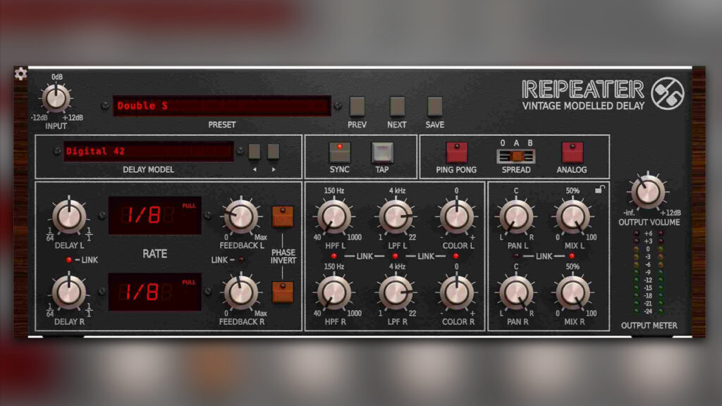Image resolution: width=722 pixels, height=406 pixels.
Task: Click the Repeater brand logo icon
Action: click(x=667, y=94)
